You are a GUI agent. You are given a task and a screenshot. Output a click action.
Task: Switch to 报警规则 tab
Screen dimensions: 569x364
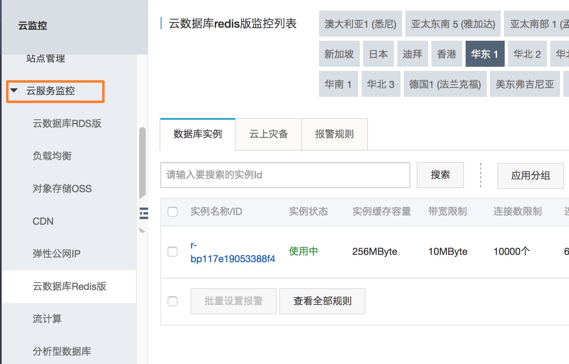(335, 134)
